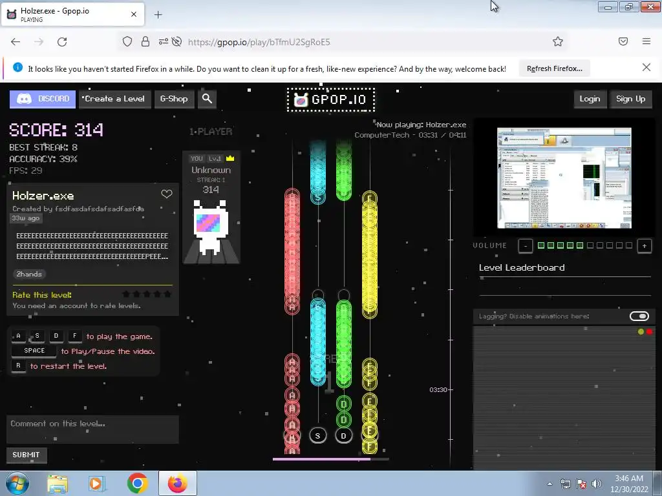Click Firefox taskbar icon
Screen dimensions: 662x496
(178, 483)
